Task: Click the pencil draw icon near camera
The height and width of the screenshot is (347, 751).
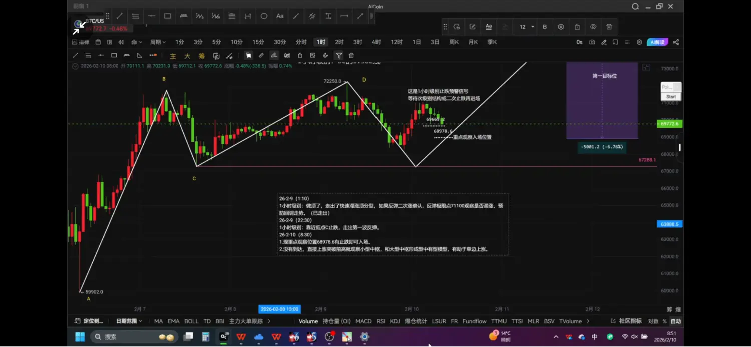Action: tap(604, 42)
